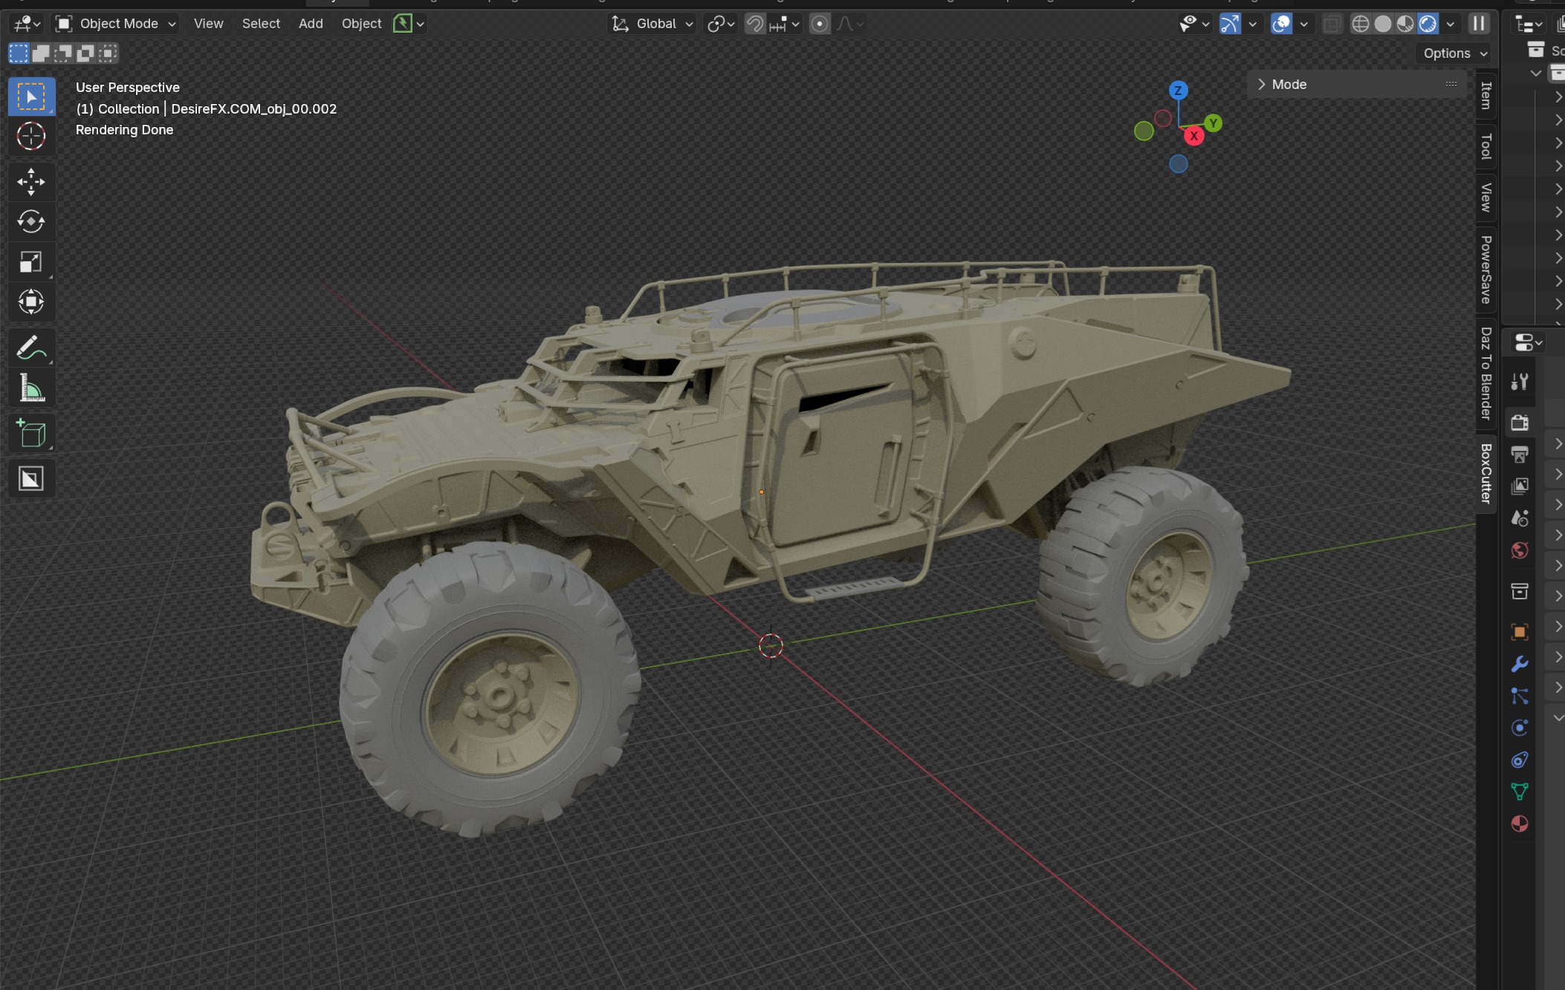Activate the 3D Cursor tool
Viewport: 1565px width, 990px height.
point(31,137)
